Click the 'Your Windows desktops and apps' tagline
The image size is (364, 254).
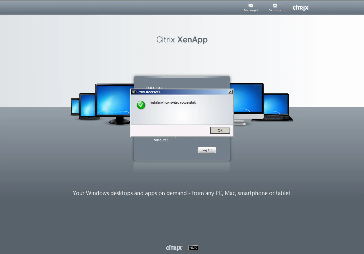click(x=182, y=193)
